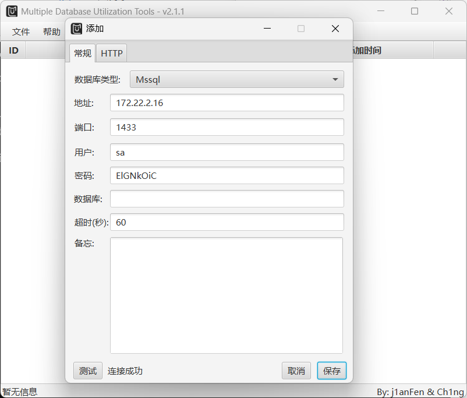Click inside the 备忘 notes text area

tap(227, 295)
